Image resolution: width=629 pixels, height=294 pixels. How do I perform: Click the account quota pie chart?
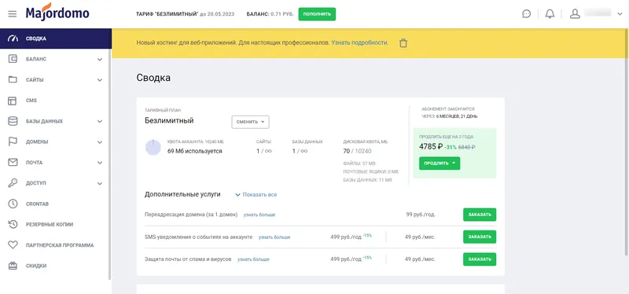tap(153, 147)
